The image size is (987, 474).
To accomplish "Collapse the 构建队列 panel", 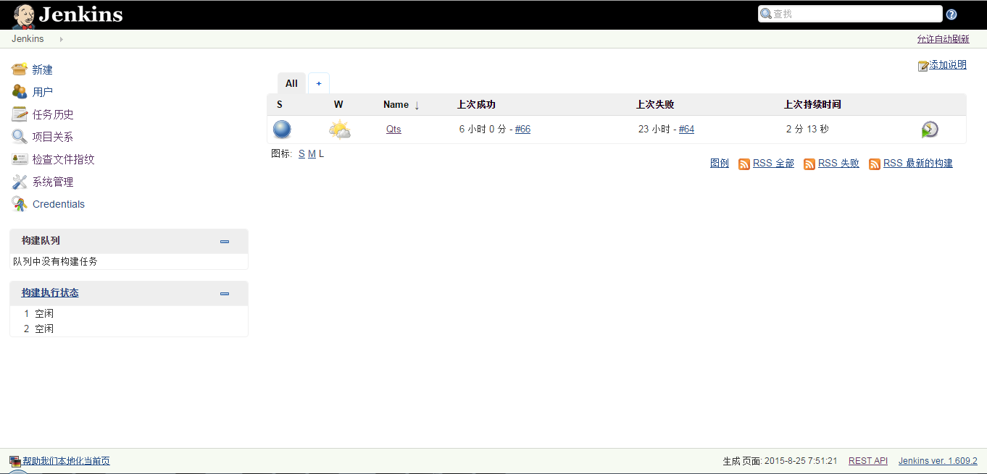I will (225, 242).
